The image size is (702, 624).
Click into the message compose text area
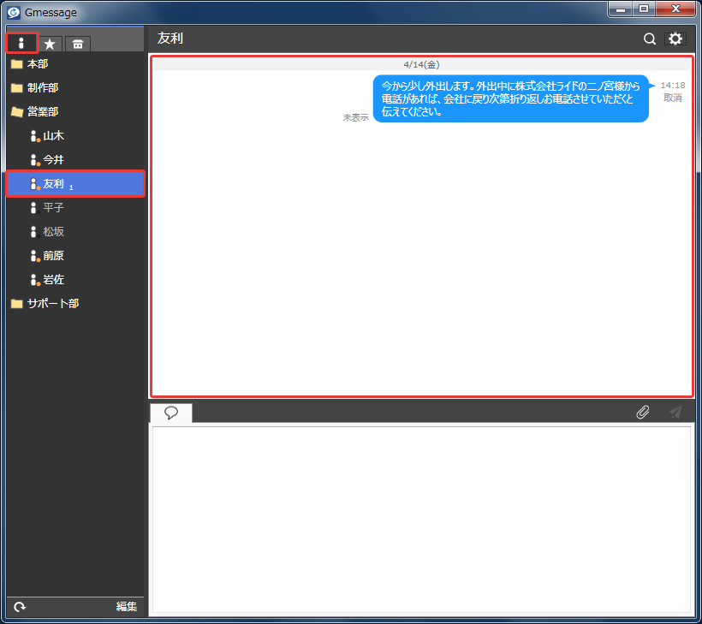click(421, 520)
